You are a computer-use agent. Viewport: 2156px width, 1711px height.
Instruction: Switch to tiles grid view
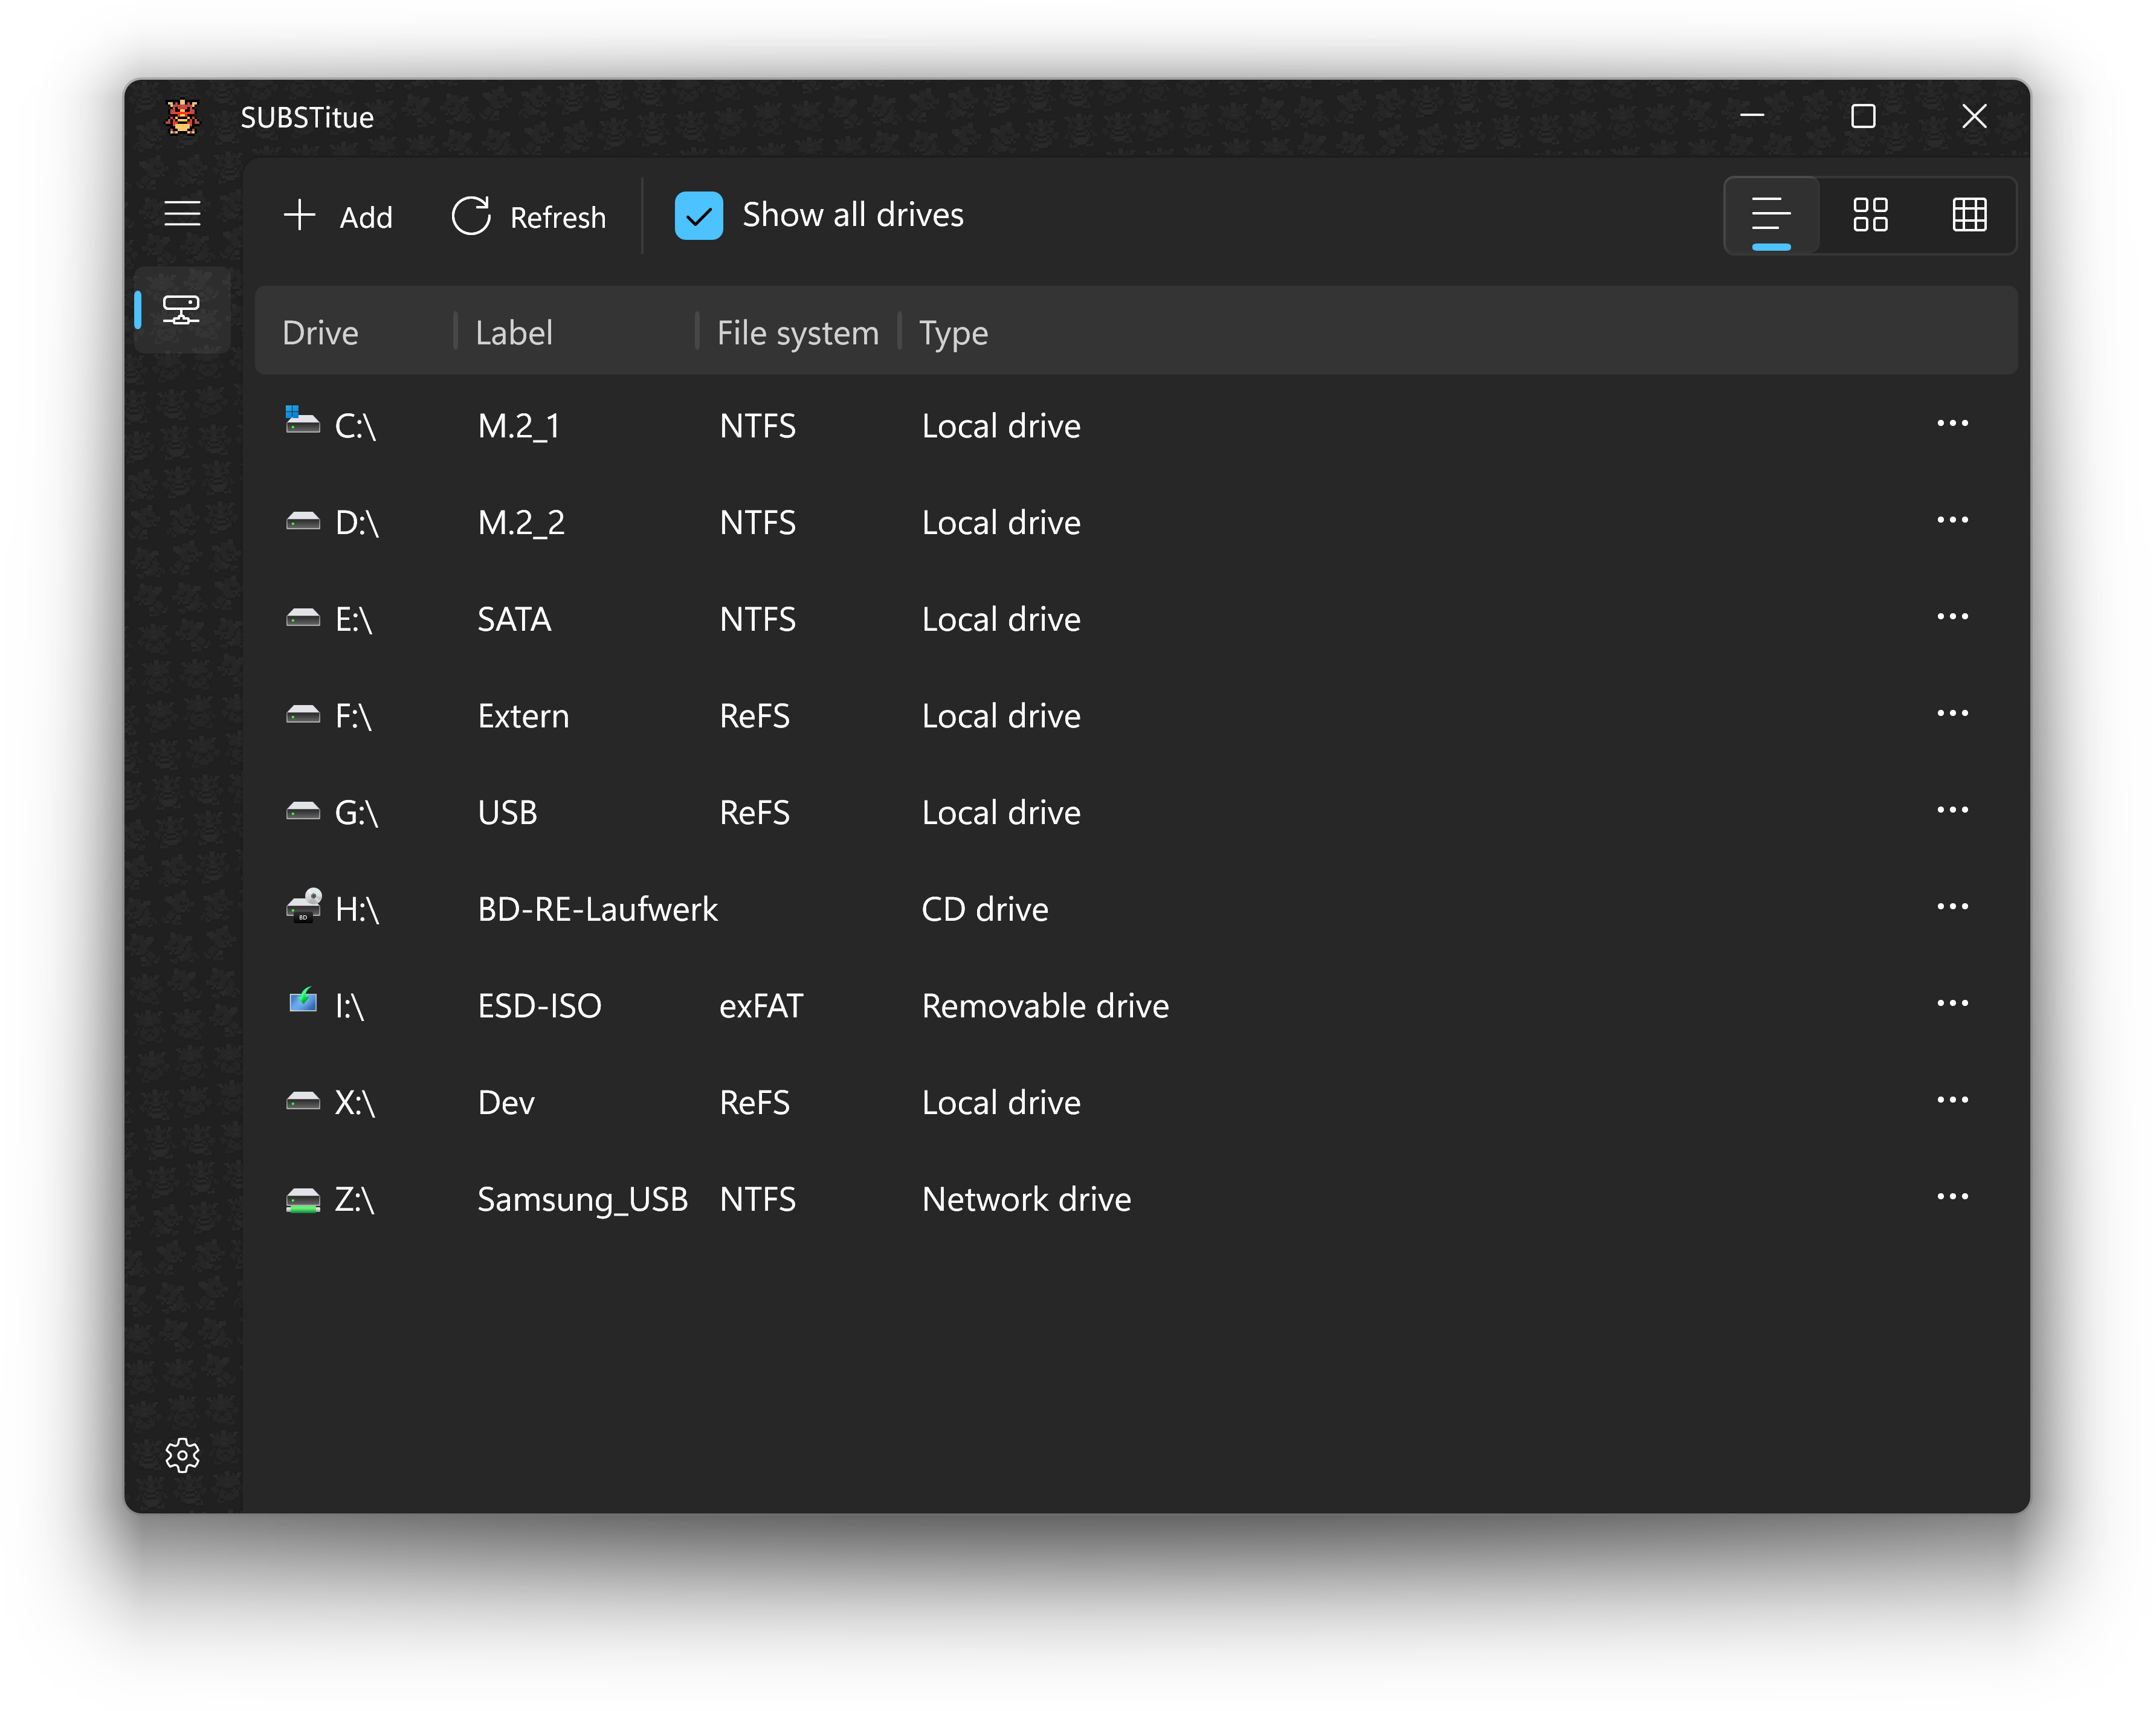[1870, 215]
